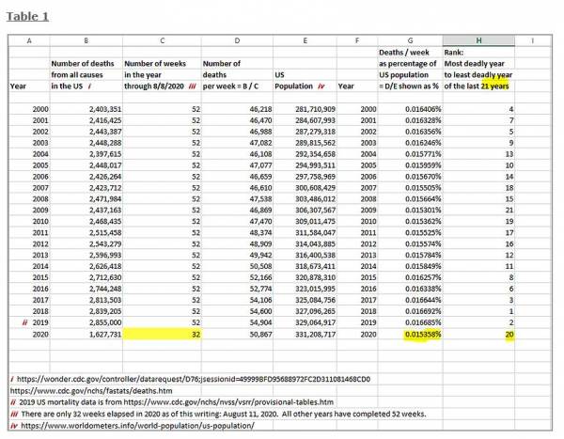Select the column B header

pyautogui.click(x=86, y=40)
